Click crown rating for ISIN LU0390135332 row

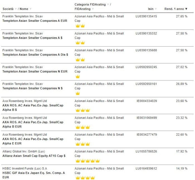(x=80, y=43)
